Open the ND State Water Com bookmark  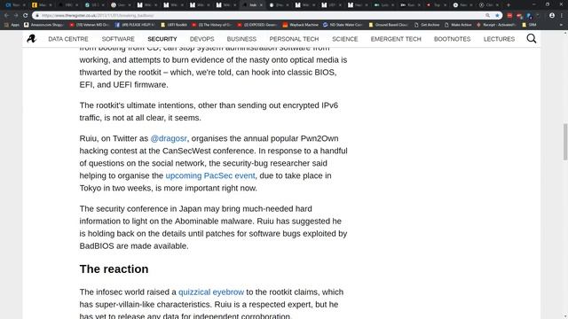pyautogui.click(x=343, y=25)
